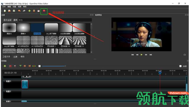
Task: Click the timeline zoom slider handle
Action: pos(65,66)
